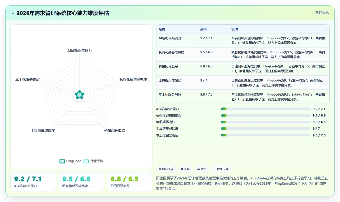
Task: Click the page title 2026年需求管理系统核心能力维度评估
Action: pos(63,13)
